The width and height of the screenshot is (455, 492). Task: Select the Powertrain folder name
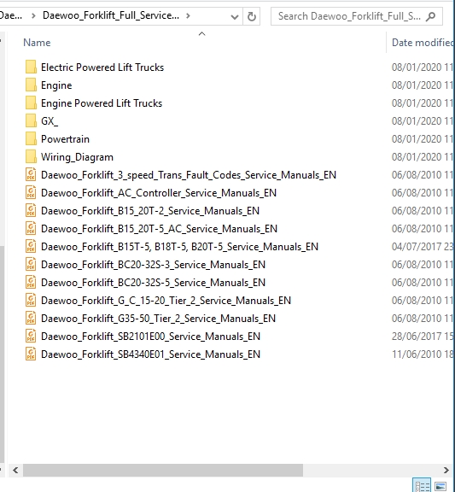pyautogui.click(x=65, y=138)
